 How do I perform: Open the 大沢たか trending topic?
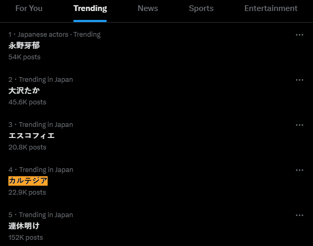coord(24,91)
